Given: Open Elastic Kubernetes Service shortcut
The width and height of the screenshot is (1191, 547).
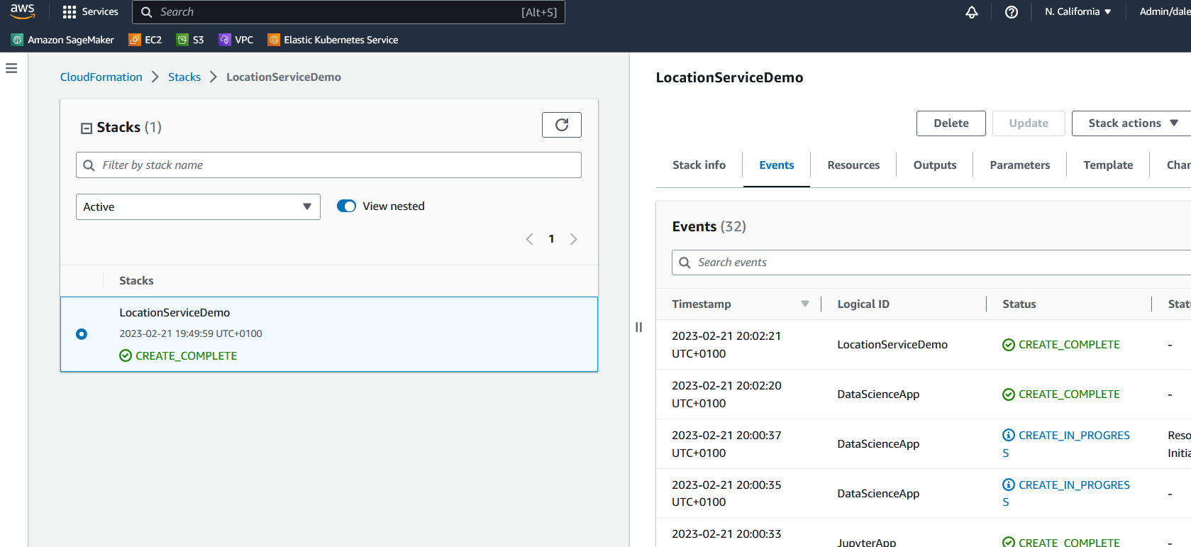Looking at the screenshot, I should (x=333, y=40).
